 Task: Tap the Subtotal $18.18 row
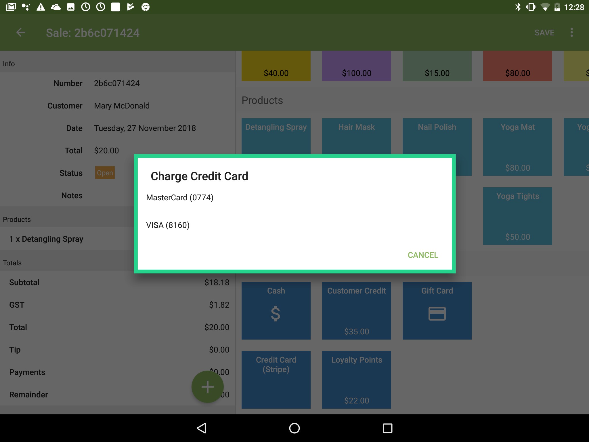(118, 282)
